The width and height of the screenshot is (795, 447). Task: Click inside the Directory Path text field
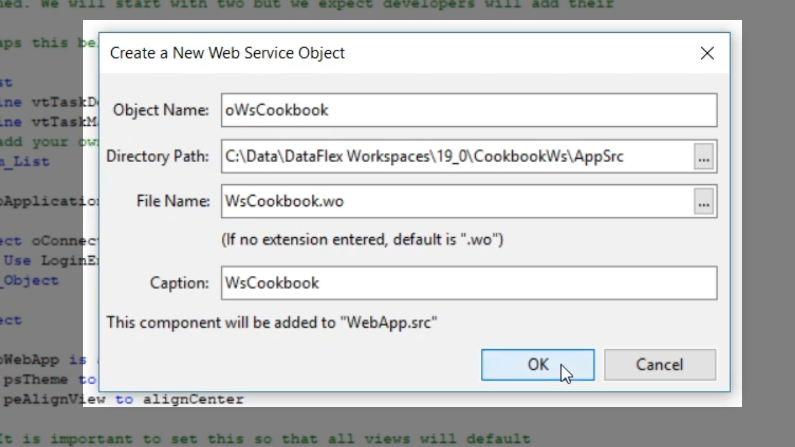pos(455,156)
